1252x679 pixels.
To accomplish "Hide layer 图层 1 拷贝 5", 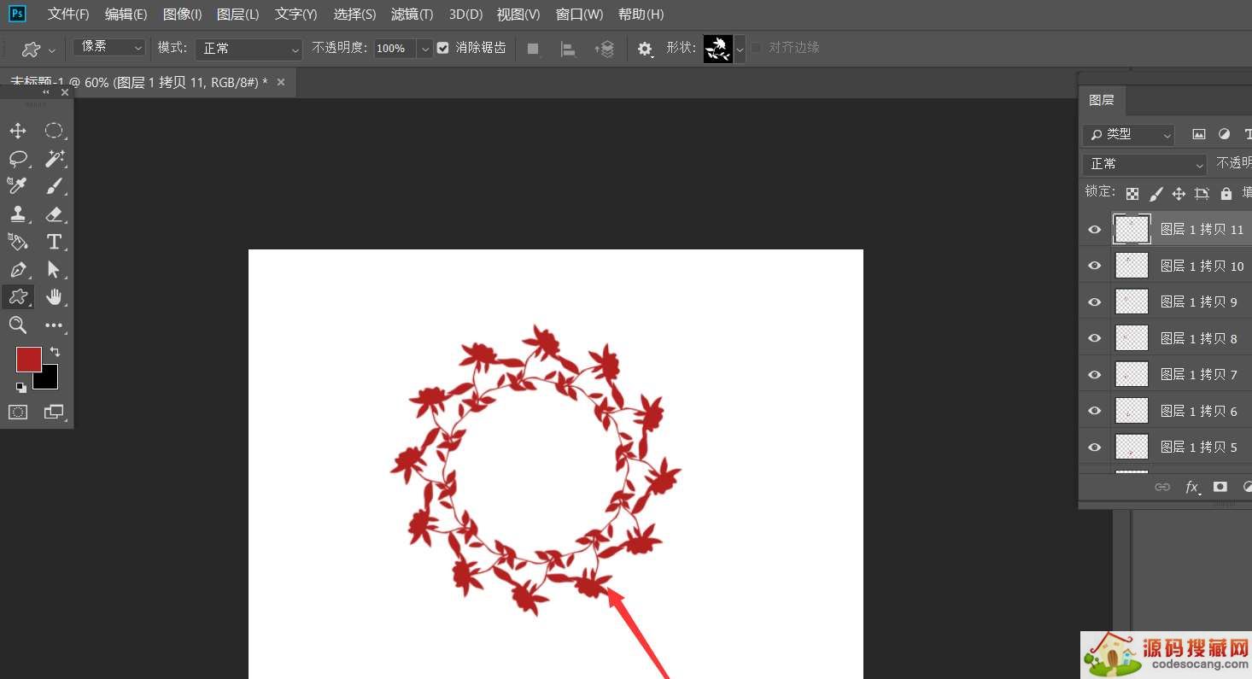I will coord(1094,447).
